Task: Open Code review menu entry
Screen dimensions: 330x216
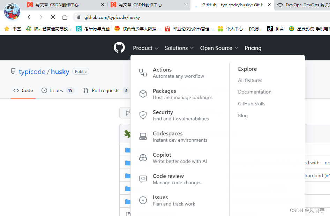Action: 177,179
